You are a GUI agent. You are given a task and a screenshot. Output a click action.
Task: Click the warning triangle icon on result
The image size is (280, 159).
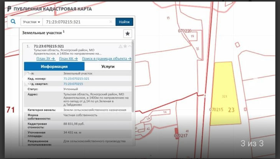(x=120, y=46)
